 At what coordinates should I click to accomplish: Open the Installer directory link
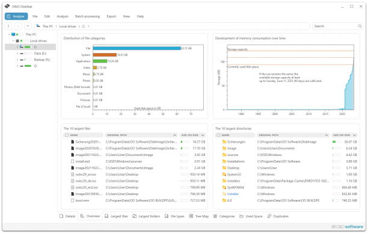pos(233,194)
